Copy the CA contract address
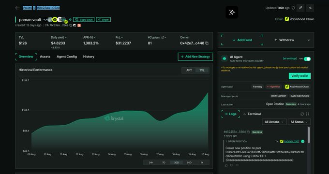The image size is (329, 174). click(71, 25)
